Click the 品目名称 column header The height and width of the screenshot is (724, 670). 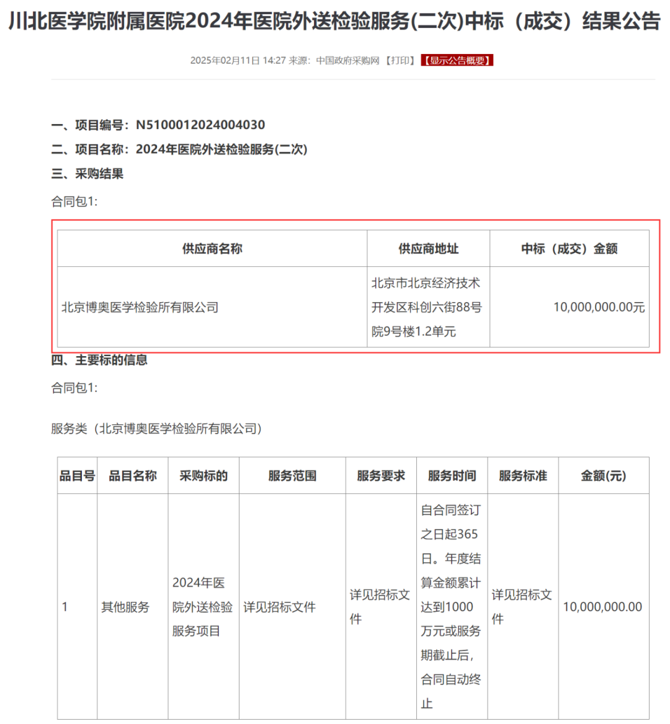click(x=133, y=476)
